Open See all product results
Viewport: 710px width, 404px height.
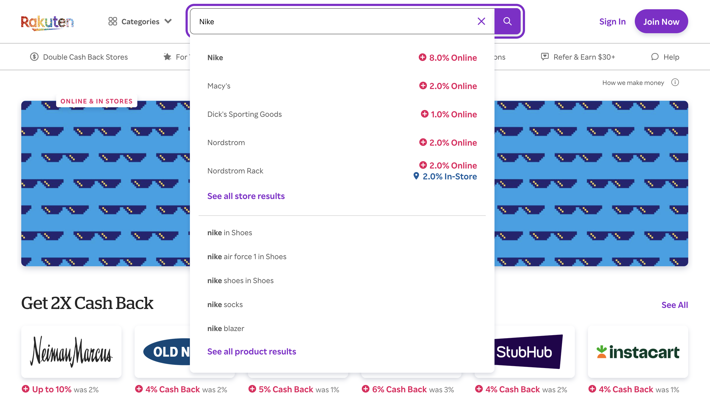(251, 351)
